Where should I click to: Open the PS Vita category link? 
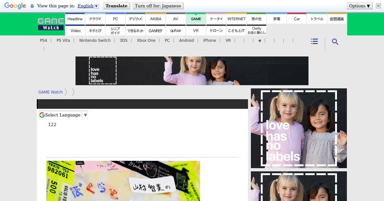click(63, 41)
